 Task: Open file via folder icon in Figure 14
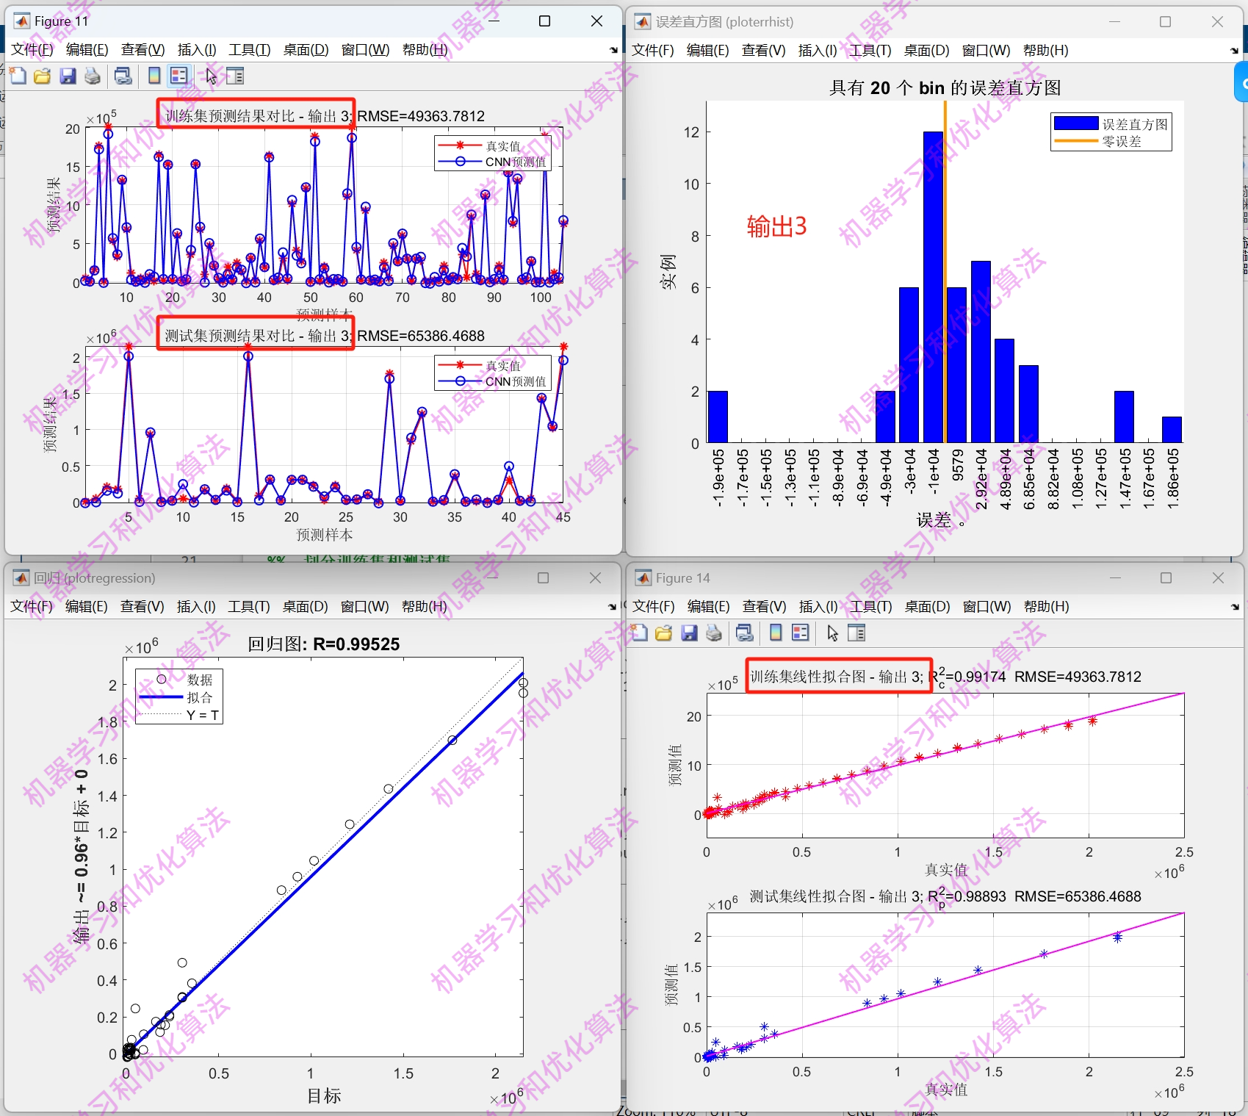coord(664,633)
